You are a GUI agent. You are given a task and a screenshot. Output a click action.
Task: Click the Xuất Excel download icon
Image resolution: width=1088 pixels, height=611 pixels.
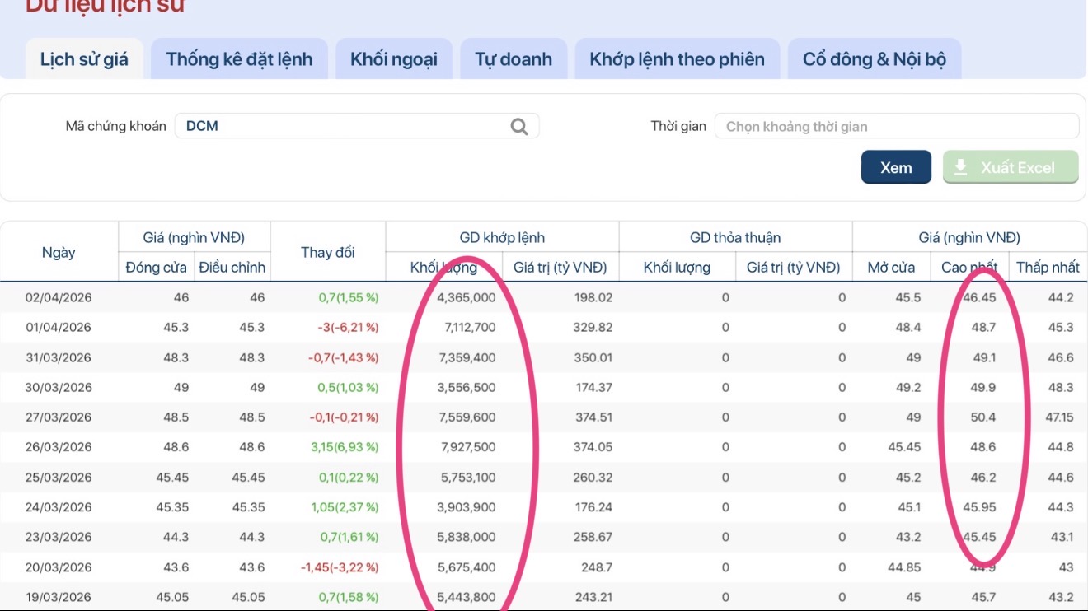coord(960,167)
